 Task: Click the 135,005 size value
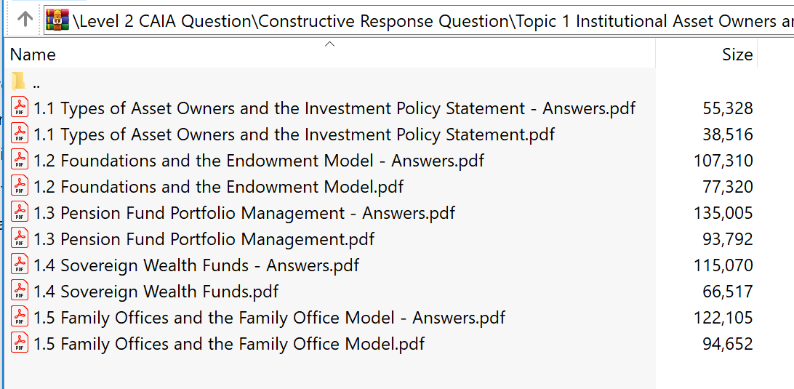pos(723,213)
